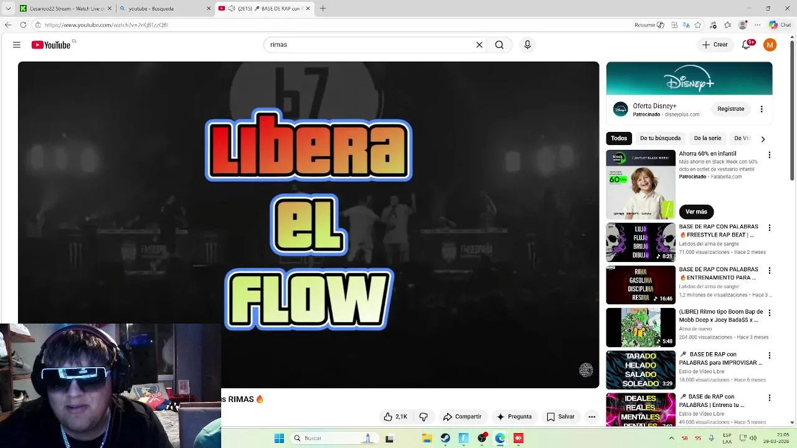
Task: Click the magnifying glass search button
Action: [499, 45]
